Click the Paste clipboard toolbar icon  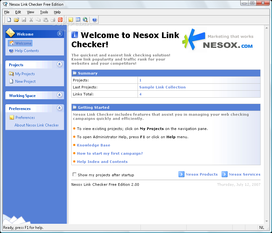pyautogui.click(x=46, y=20)
